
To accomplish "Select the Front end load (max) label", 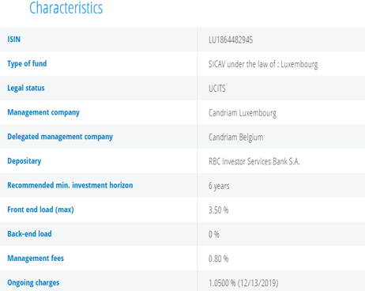I will 40,210.
